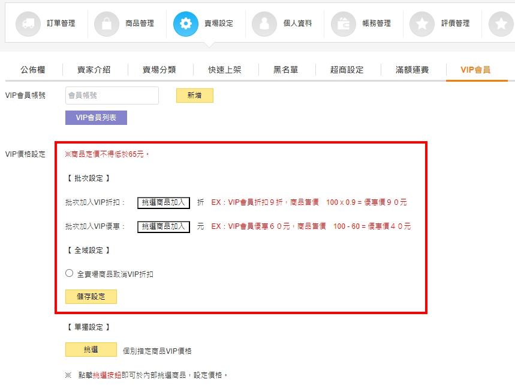
Task: Click the VIP會員帳號 label
Action: [25, 95]
